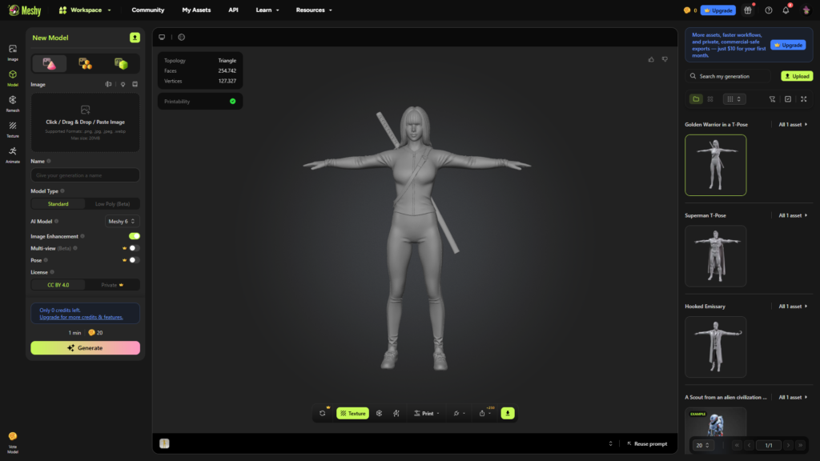Open the gift rewards icon
The width and height of the screenshot is (820, 461).
click(x=748, y=10)
